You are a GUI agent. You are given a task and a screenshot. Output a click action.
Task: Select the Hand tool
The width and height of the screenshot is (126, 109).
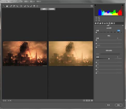[7, 6]
